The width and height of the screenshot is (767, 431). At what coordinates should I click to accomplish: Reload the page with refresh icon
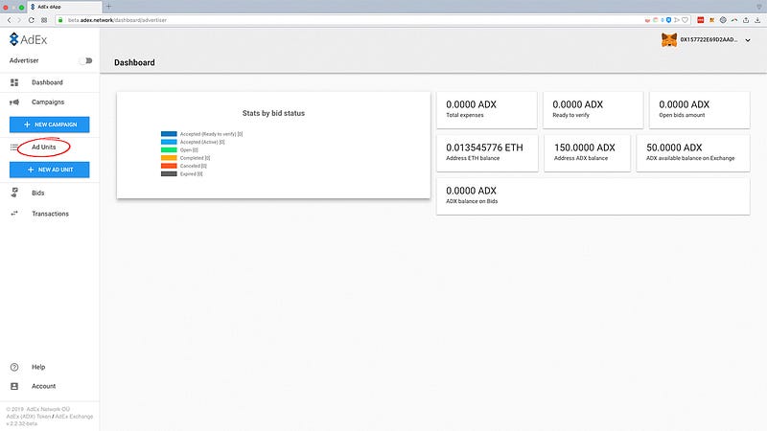(32, 20)
